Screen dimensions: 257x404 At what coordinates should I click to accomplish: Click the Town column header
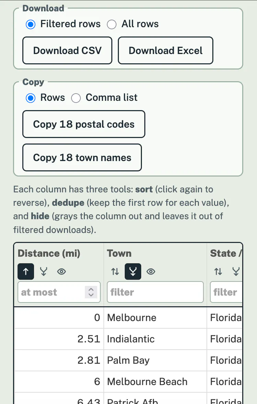(119, 253)
